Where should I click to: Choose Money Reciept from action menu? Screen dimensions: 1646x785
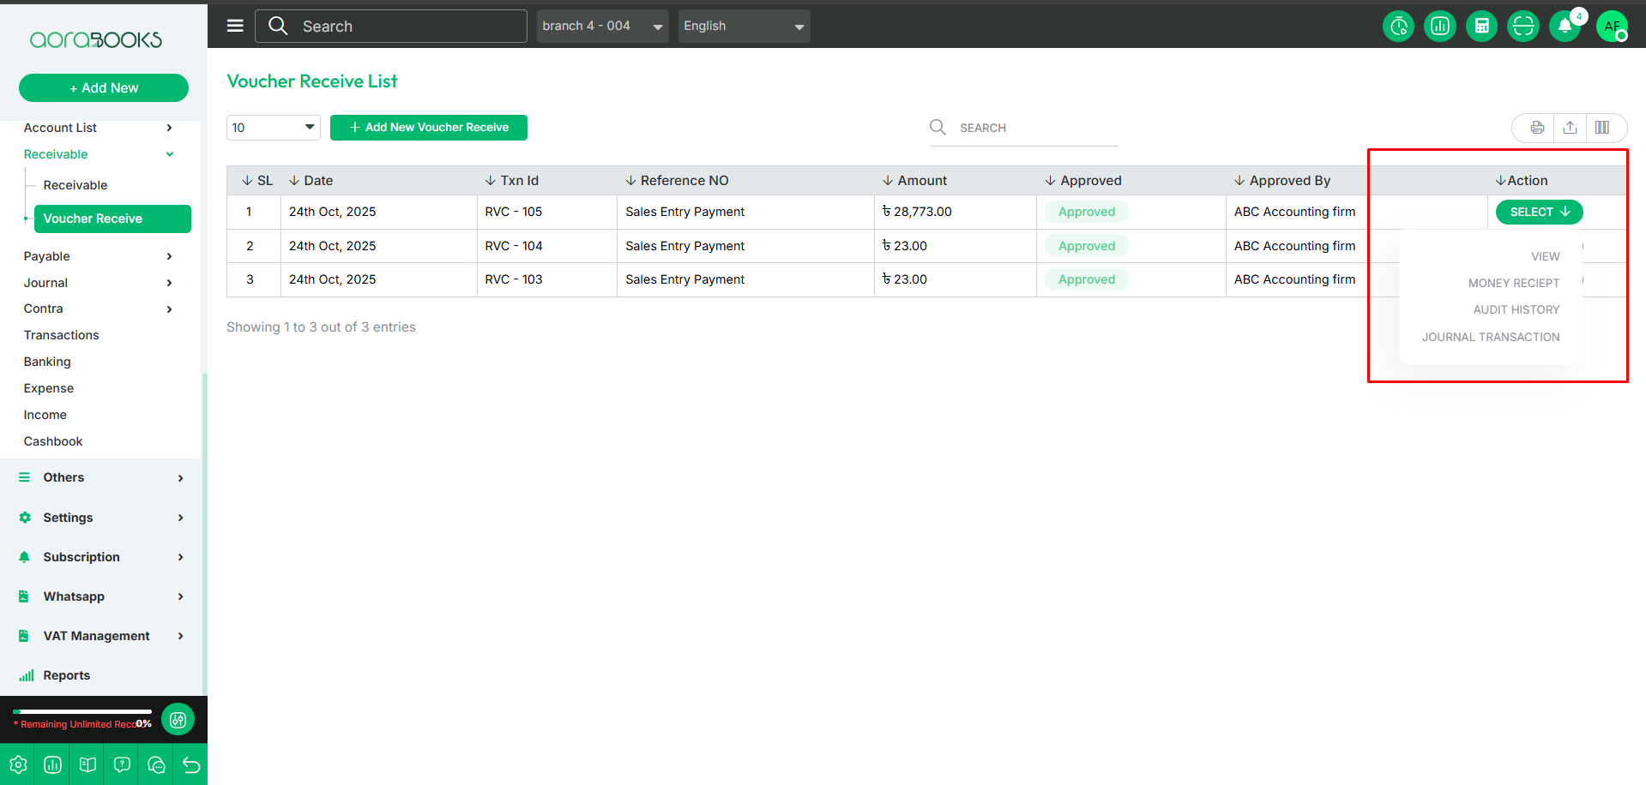click(1513, 283)
